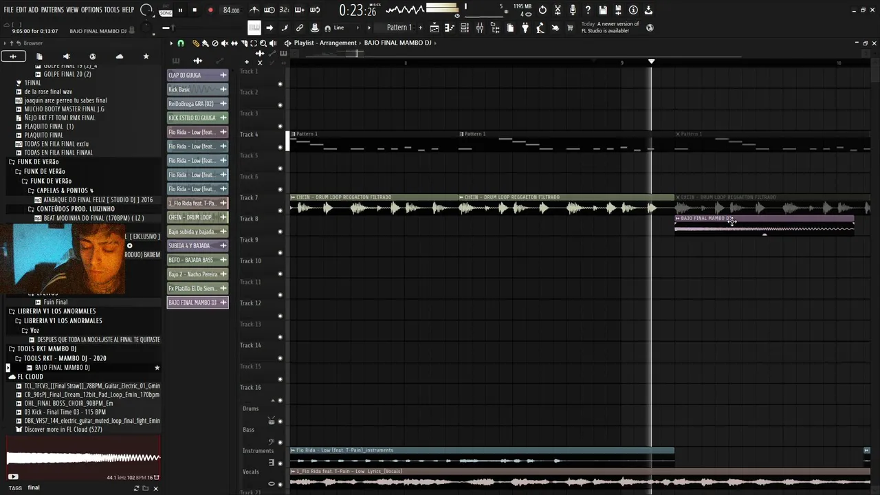Pause playback with the pause button
This screenshot has width=880, height=495.
click(180, 10)
